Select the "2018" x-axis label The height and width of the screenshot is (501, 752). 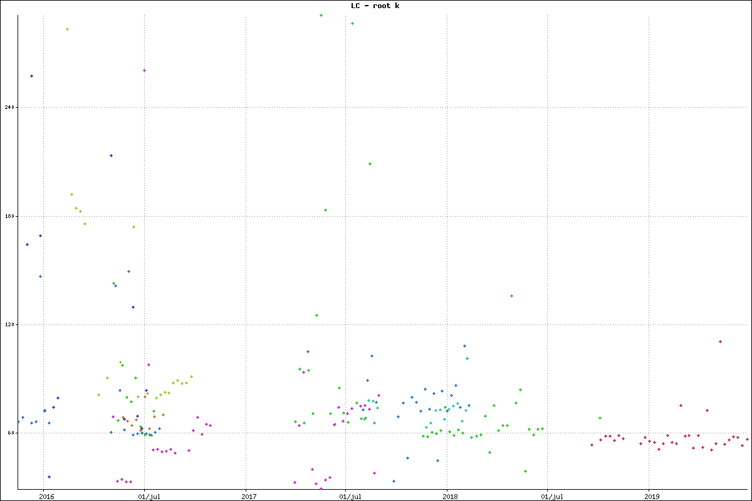[x=451, y=496]
